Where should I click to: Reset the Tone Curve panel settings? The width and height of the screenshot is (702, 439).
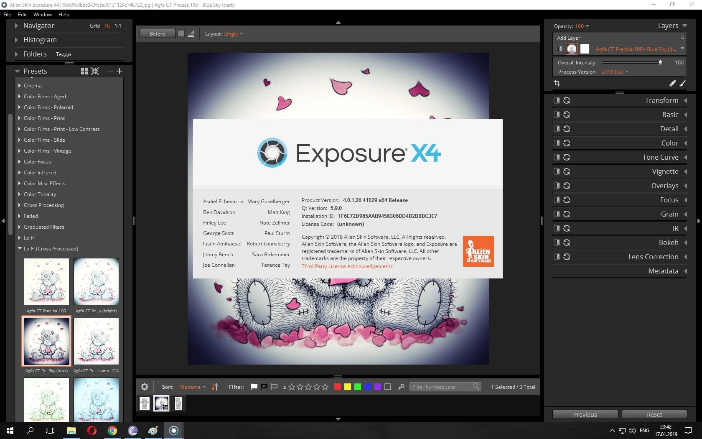(x=567, y=157)
